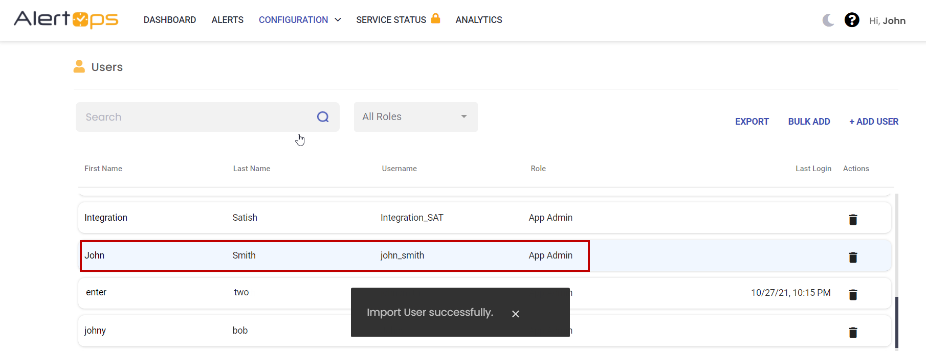
Task: Open the All Roles dropdown
Action: click(x=416, y=117)
